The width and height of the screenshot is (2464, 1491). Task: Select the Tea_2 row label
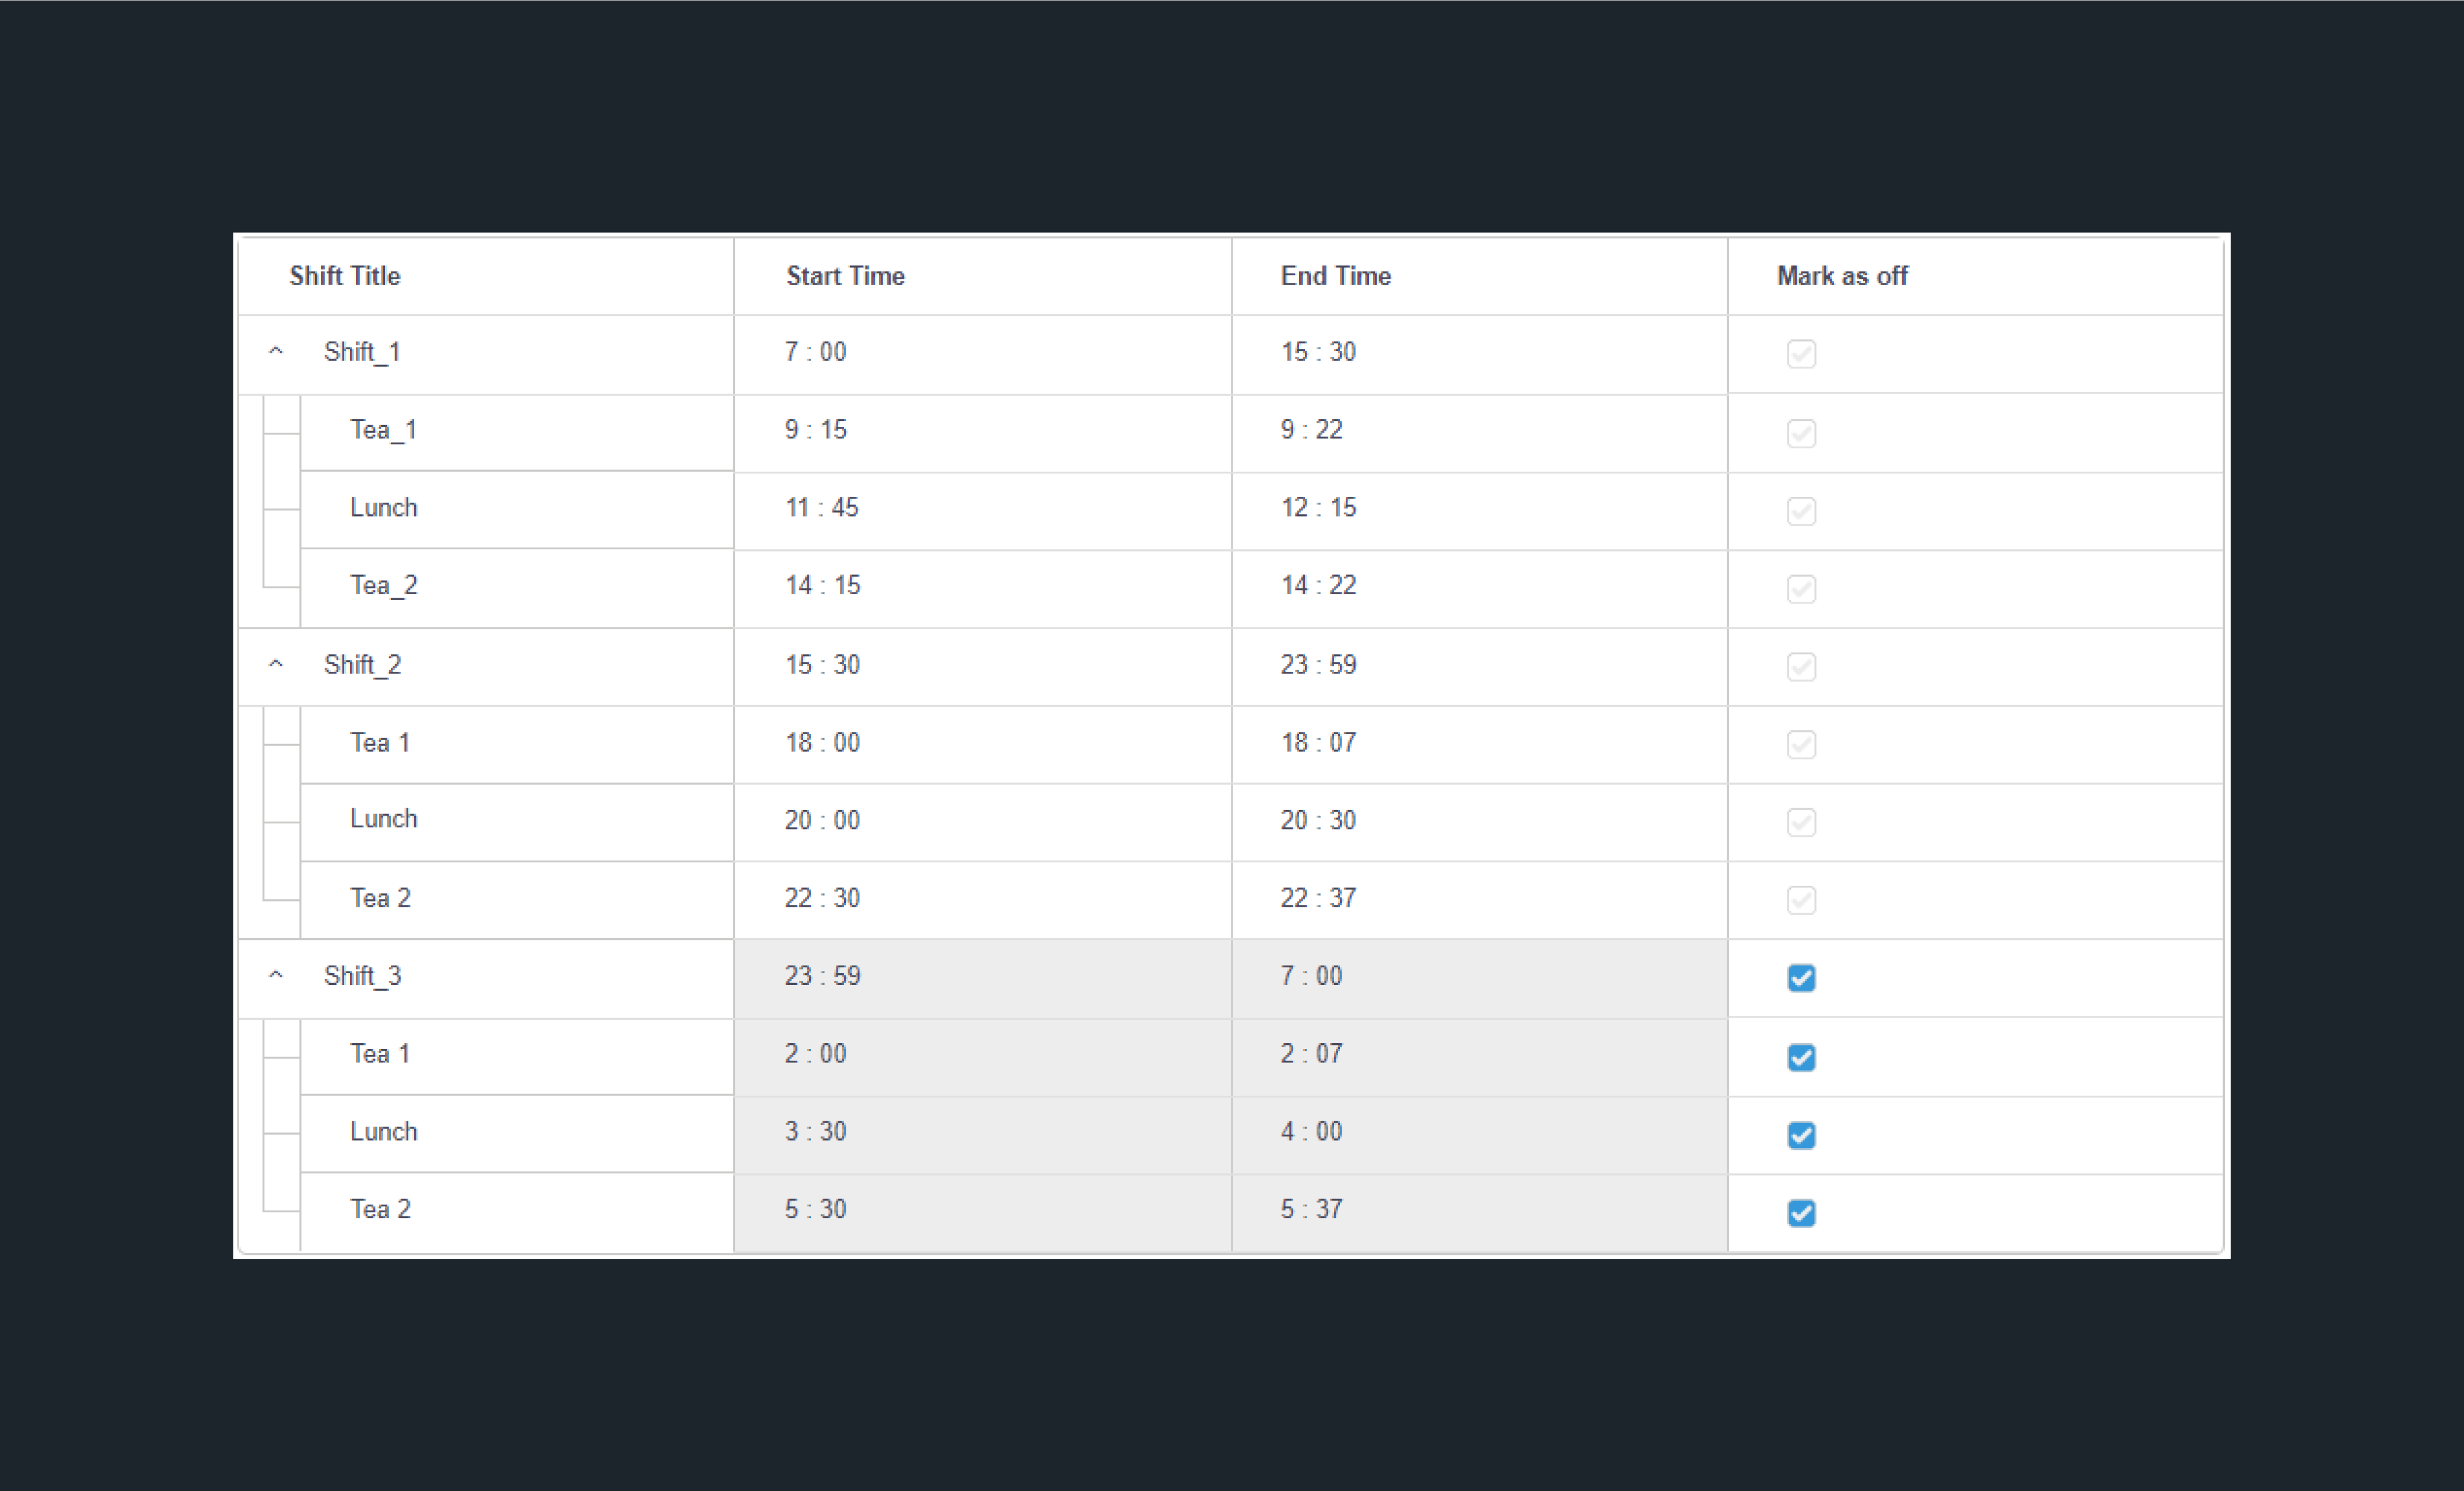tap(383, 585)
